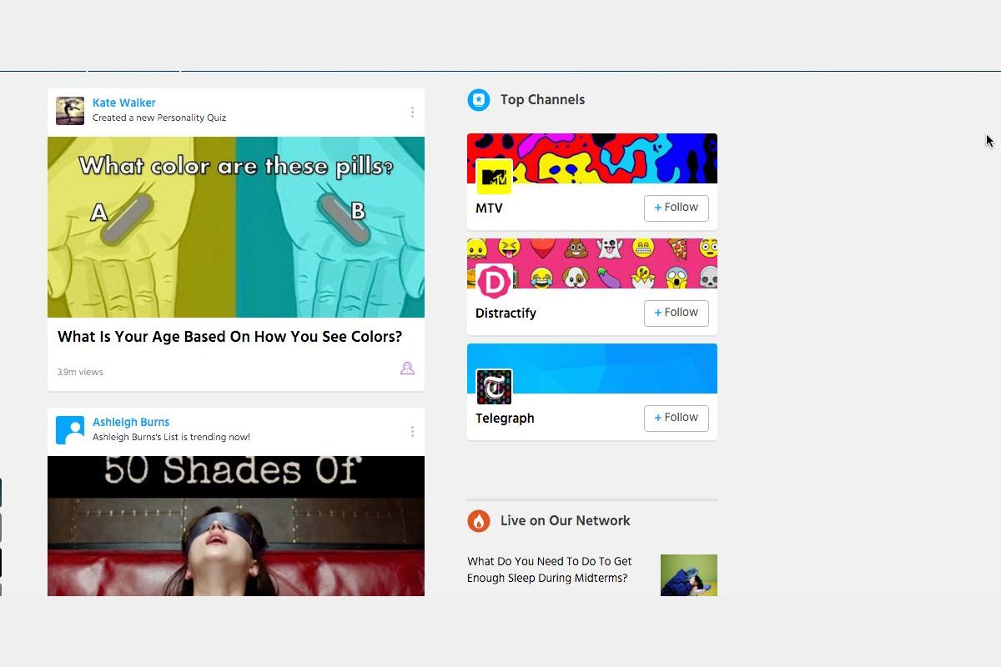
Task: Click the MTV channel logo
Action: (494, 177)
